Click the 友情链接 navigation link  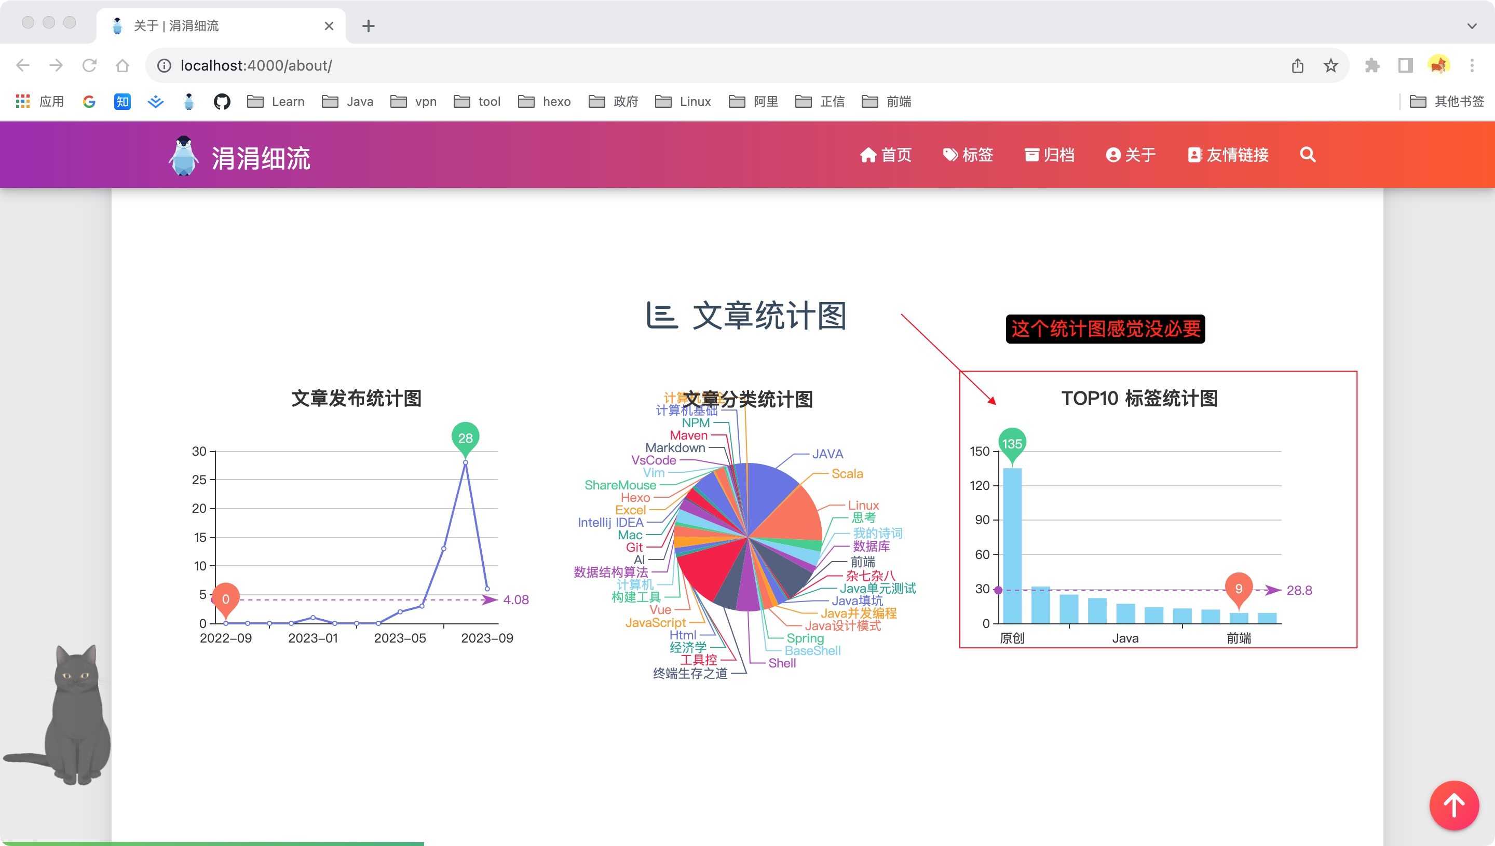pos(1228,155)
